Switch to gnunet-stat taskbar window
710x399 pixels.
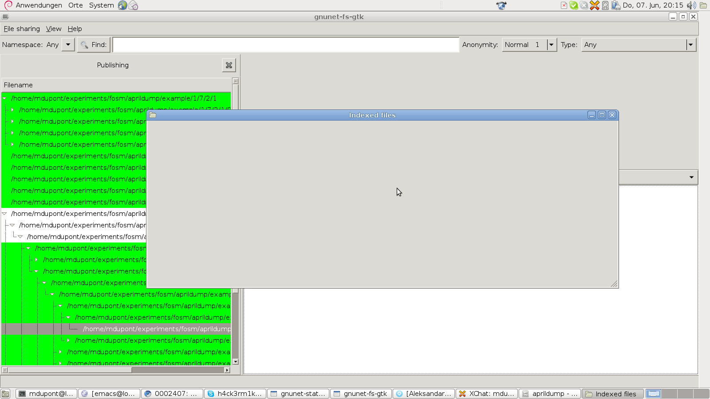[x=298, y=394]
